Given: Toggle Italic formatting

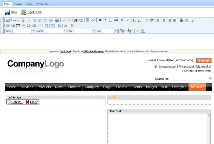Looking at the screenshot, I should pos(105,20).
